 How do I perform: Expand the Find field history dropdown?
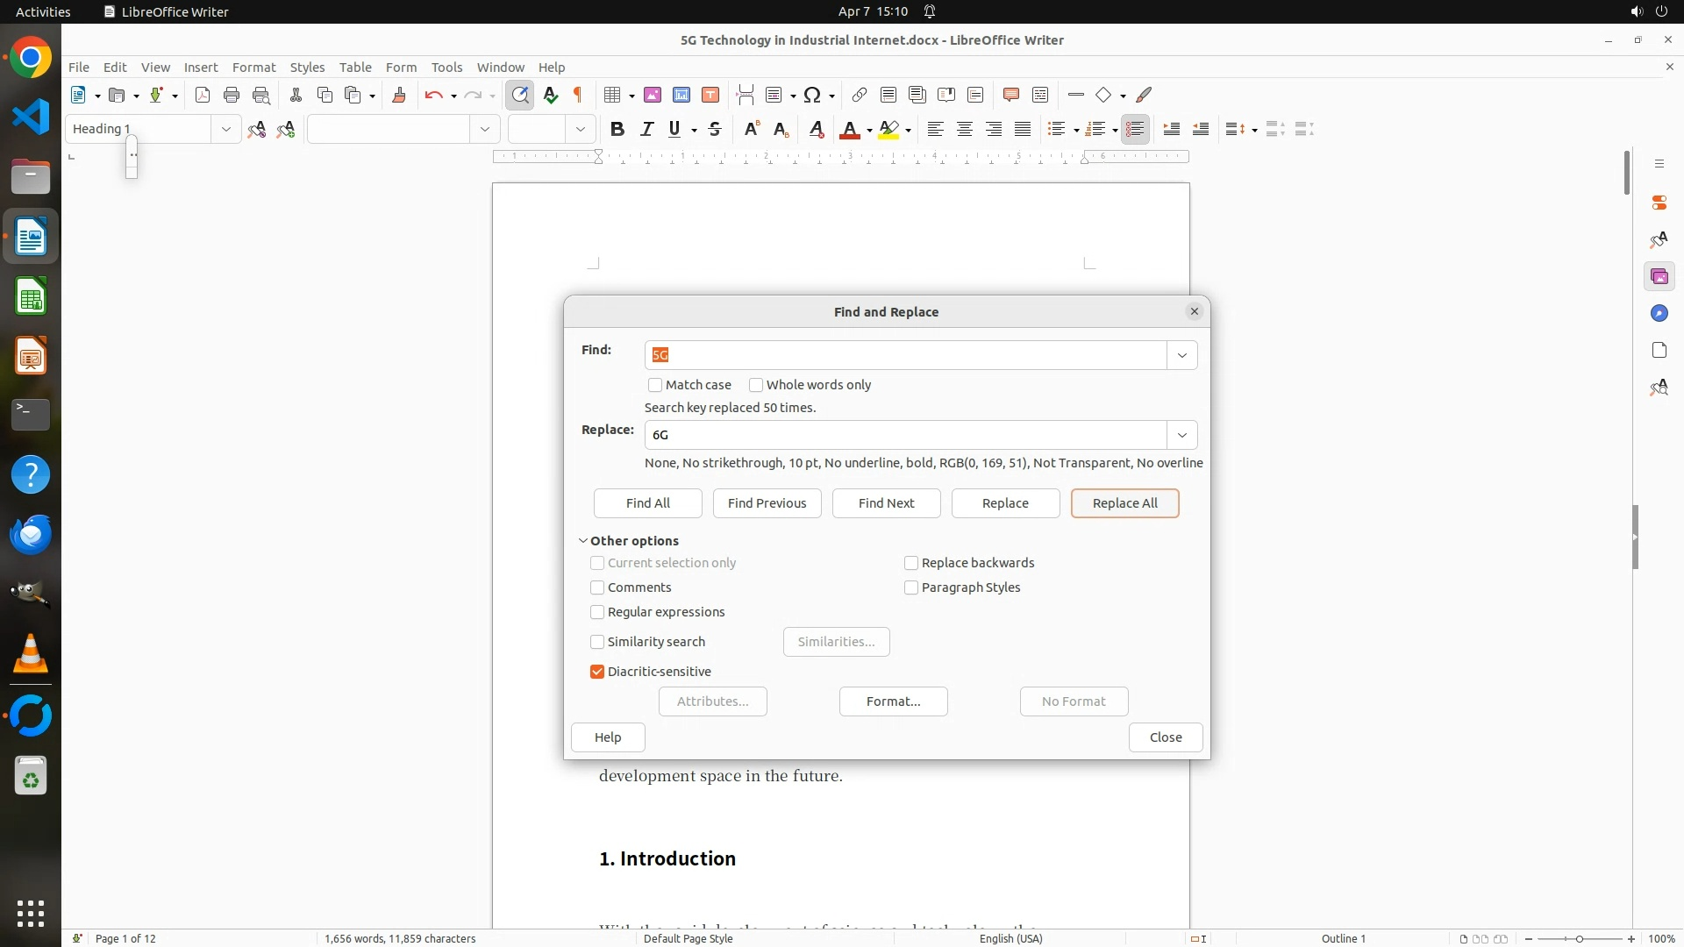pos(1181,355)
